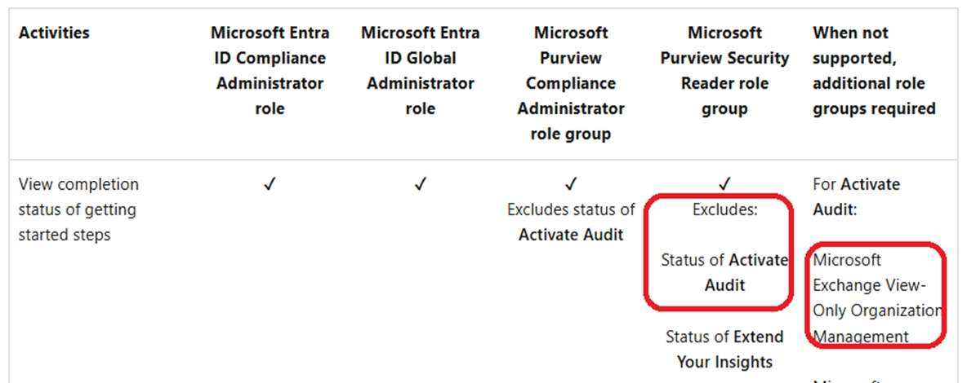Click 'Status of Activate Audit' inside the red box
Screen dimensions: 967x383
click(x=724, y=272)
